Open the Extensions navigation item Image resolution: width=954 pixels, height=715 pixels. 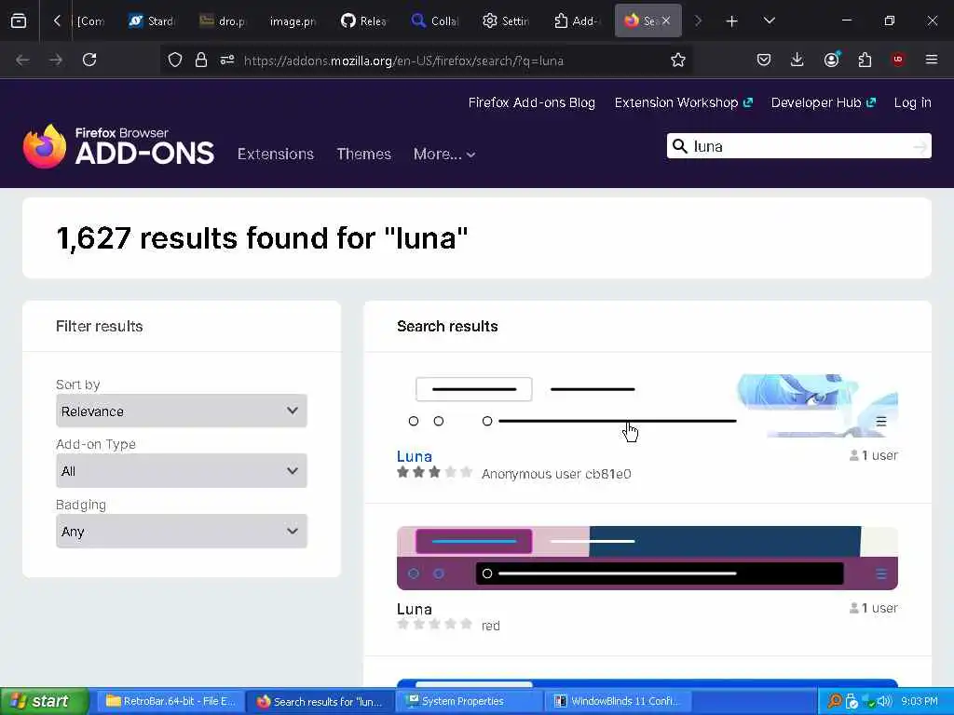pyautogui.click(x=276, y=154)
